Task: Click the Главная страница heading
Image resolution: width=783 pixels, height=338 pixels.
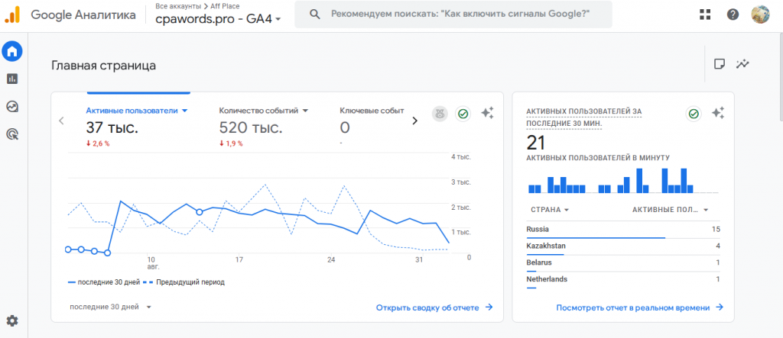Action: (103, 66)
